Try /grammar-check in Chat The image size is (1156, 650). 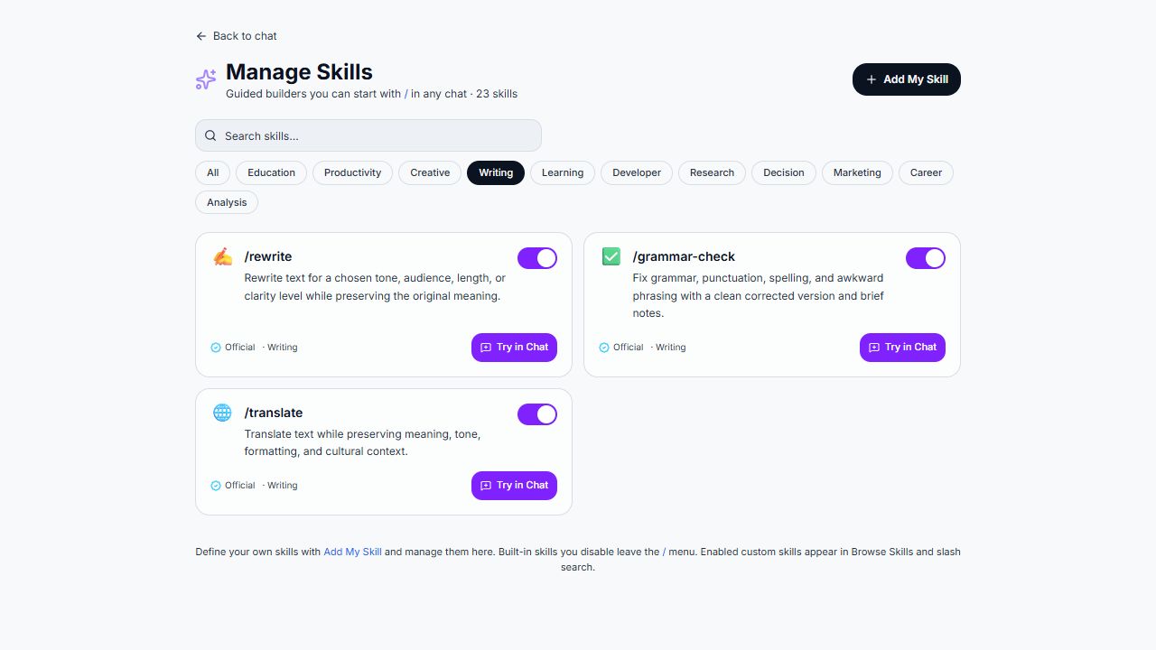click(x=902, y=348)
